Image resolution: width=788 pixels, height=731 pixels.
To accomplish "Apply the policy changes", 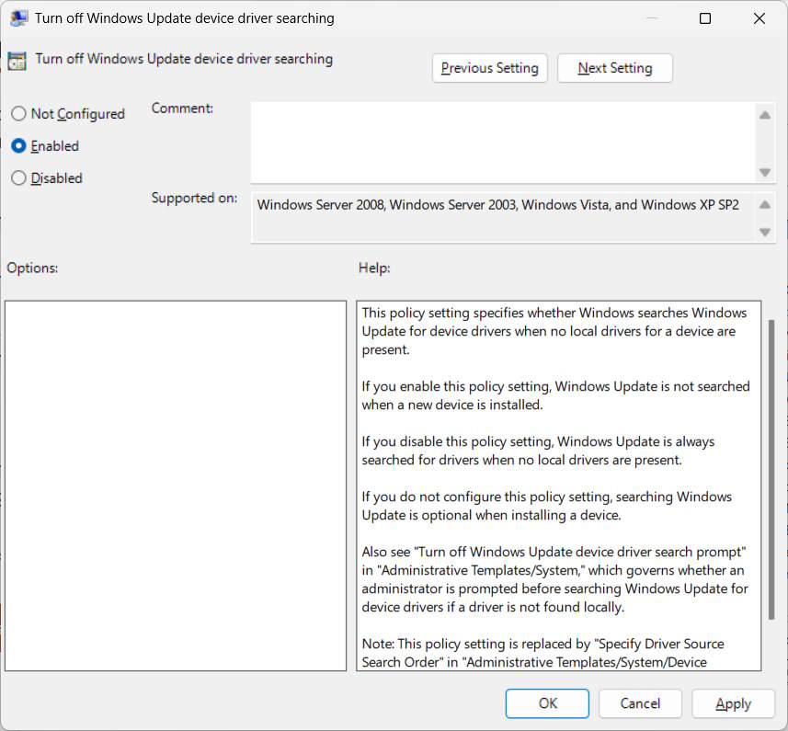I will click(x=733, y=702).
